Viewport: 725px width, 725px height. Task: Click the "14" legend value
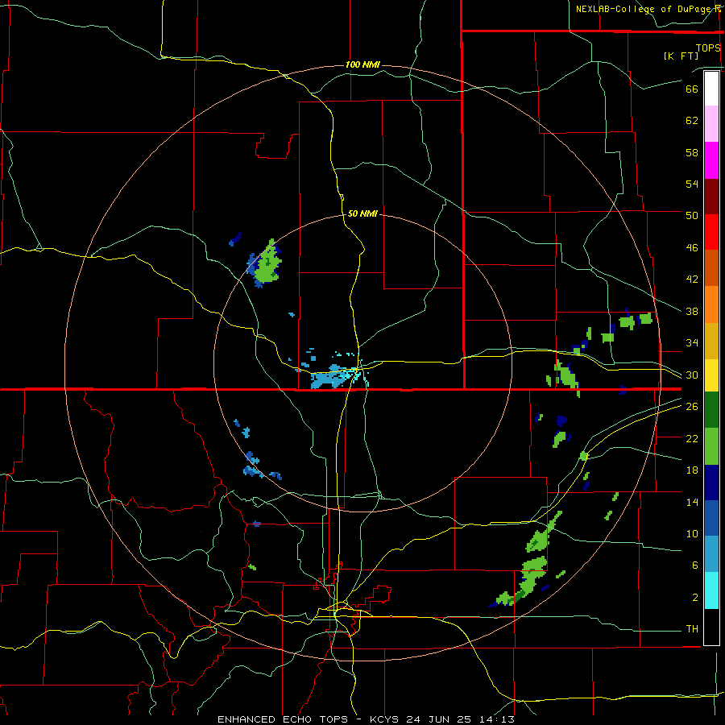coord(692,502)
